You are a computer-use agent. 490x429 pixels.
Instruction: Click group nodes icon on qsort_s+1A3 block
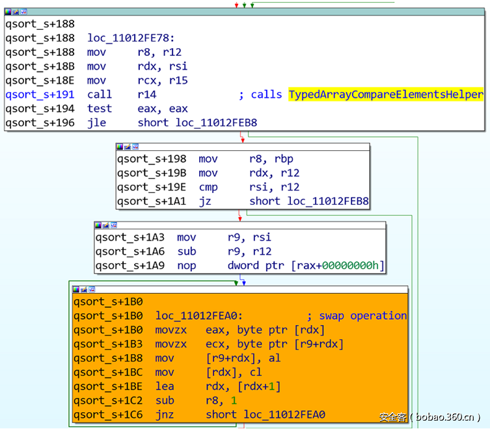point(114,225)
